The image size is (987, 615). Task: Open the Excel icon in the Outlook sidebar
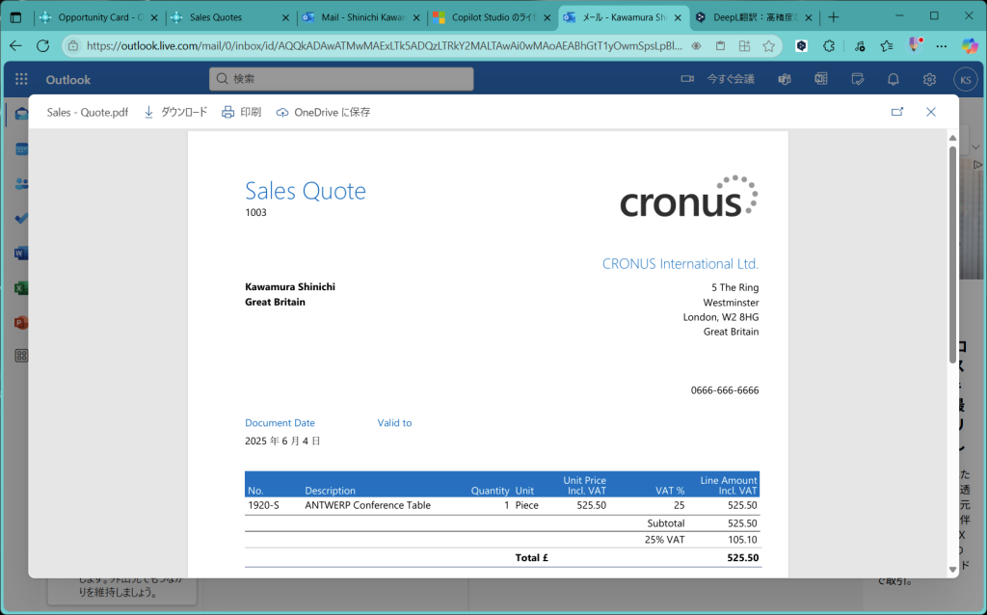[21, 287]
